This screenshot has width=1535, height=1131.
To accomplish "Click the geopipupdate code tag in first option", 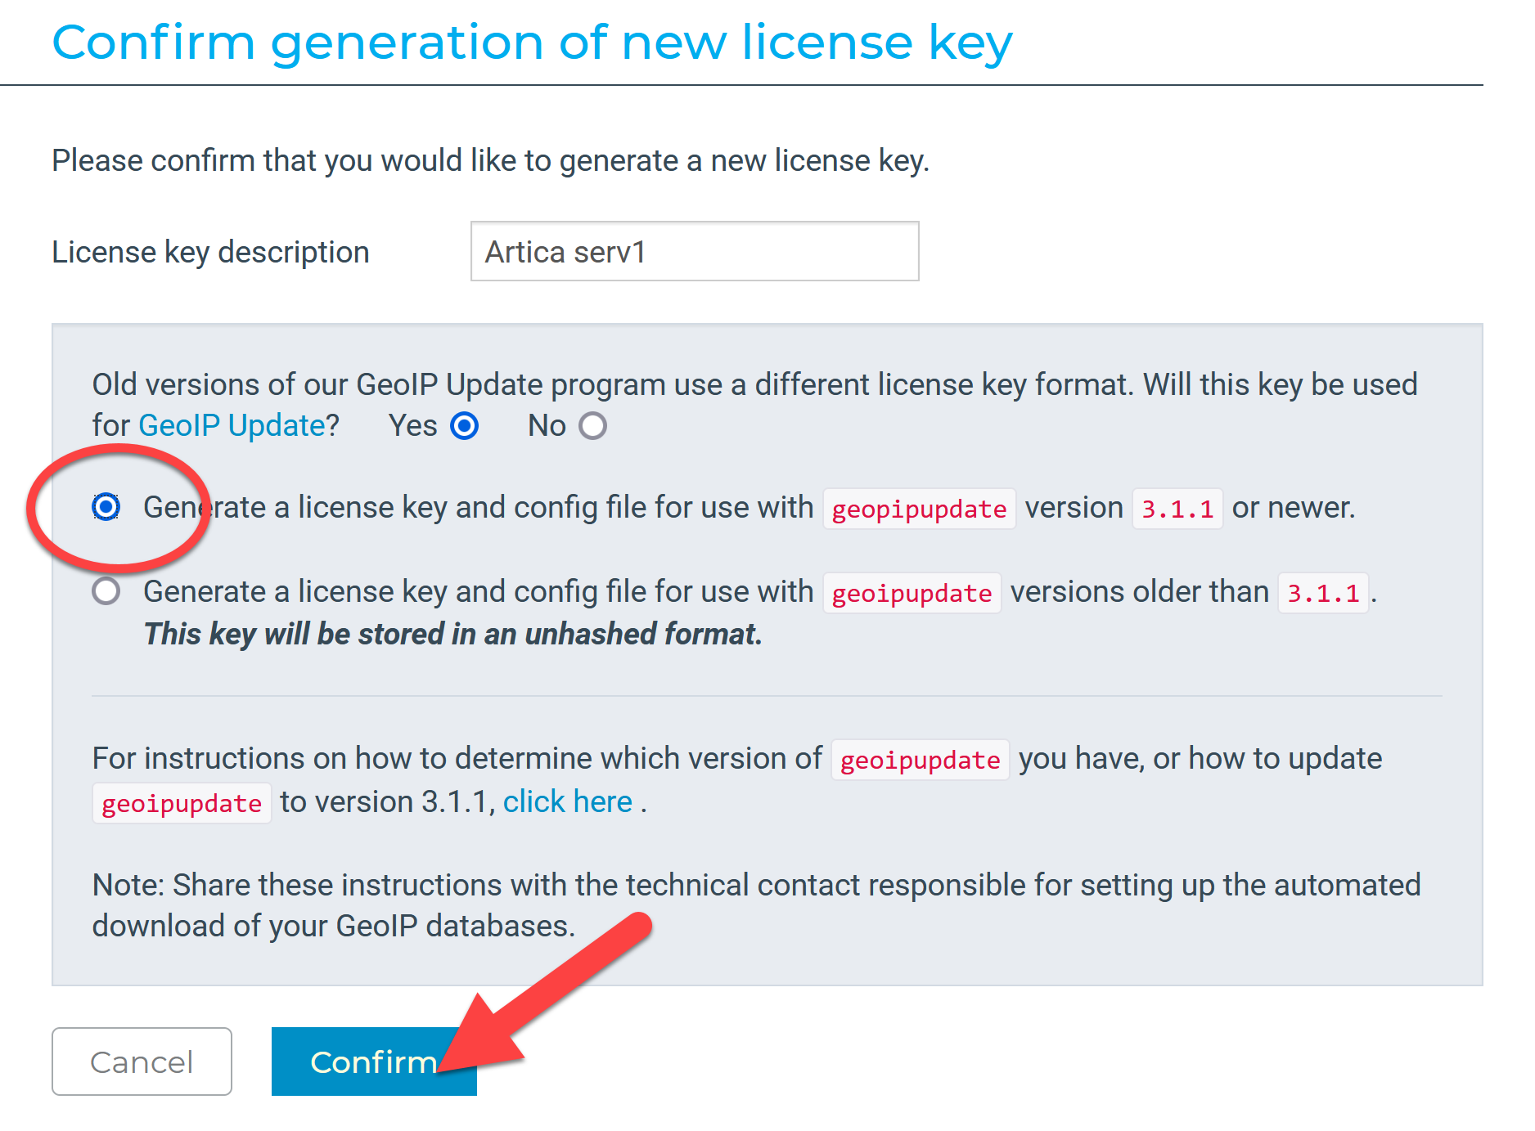I will point(919,509).
